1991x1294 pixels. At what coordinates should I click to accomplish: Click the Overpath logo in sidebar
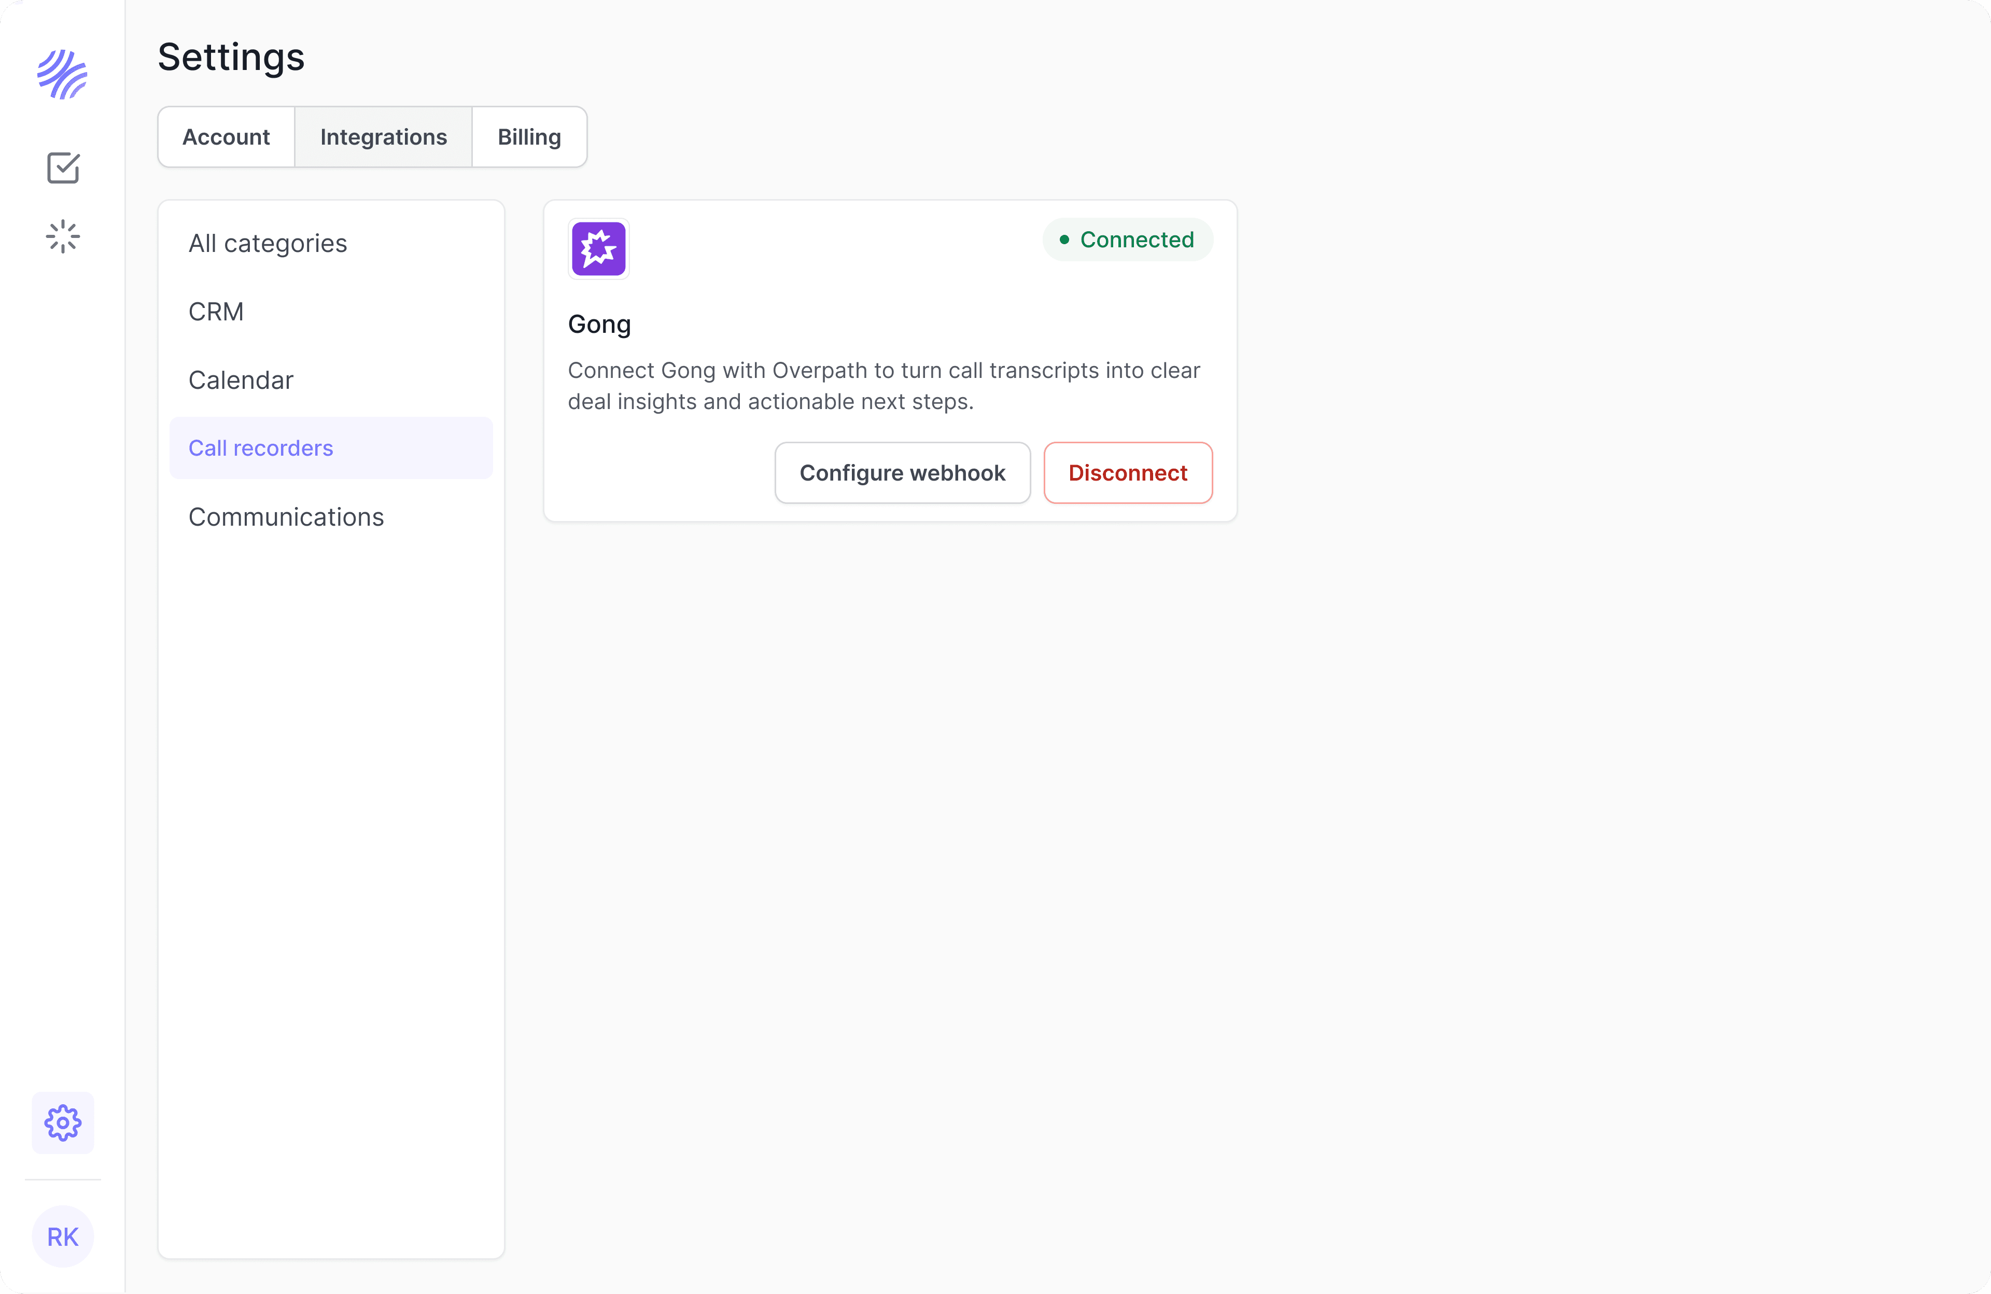pos(63,75)
